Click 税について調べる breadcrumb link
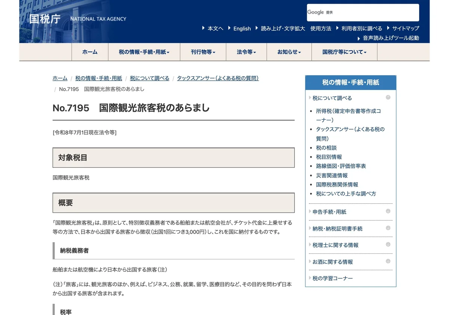The height and width of the screenshot is (315, 449). point(150,78)
